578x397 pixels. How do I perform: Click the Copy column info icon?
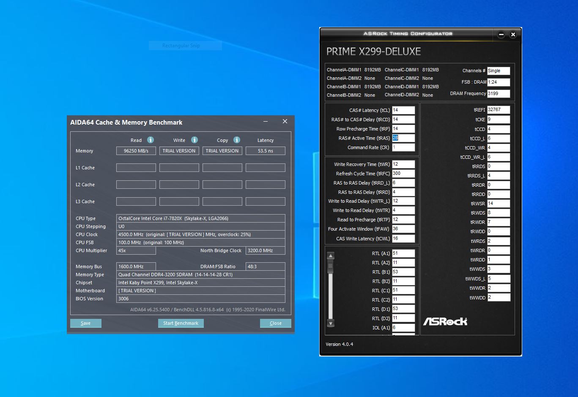(x=236, y=140)
